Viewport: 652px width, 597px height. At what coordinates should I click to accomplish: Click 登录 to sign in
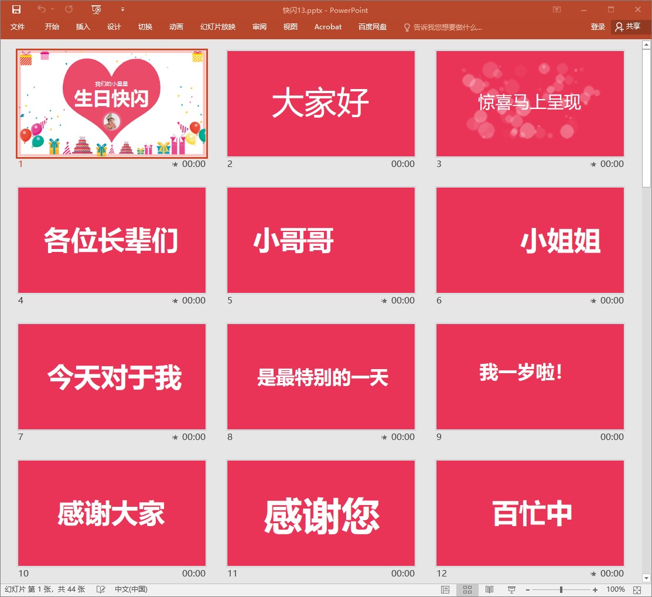pos(598,27)
